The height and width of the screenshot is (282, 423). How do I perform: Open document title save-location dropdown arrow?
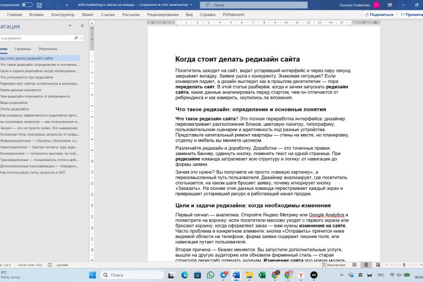point(191,5)
